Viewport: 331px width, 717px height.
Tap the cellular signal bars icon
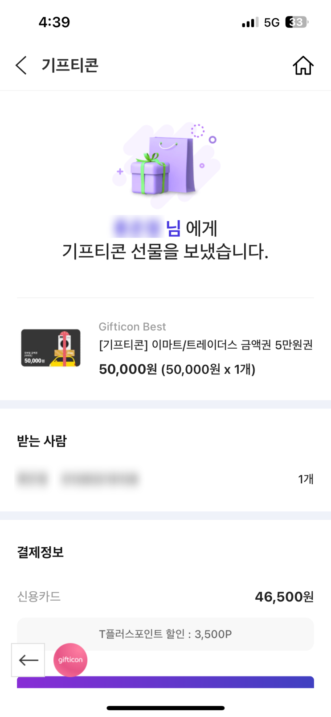250,22
